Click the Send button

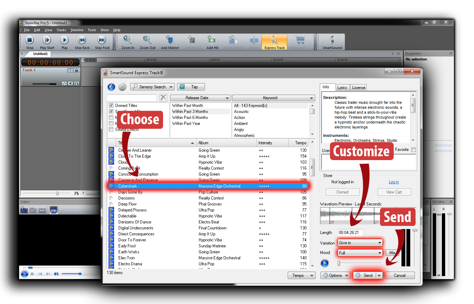pos(365,275)
